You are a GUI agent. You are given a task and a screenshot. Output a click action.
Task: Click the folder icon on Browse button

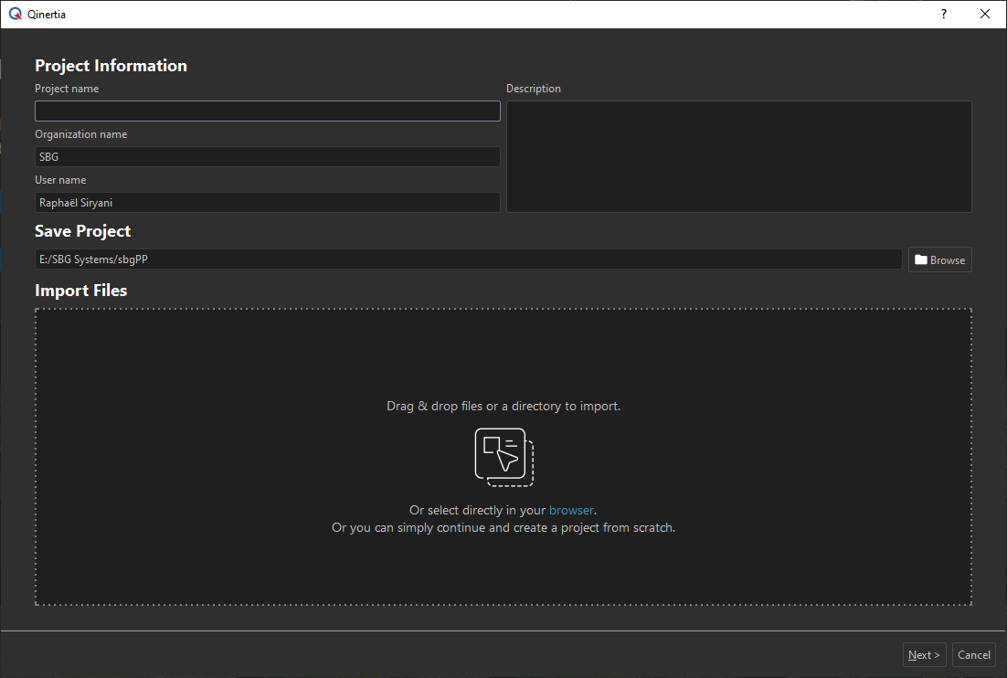point(920,260)
